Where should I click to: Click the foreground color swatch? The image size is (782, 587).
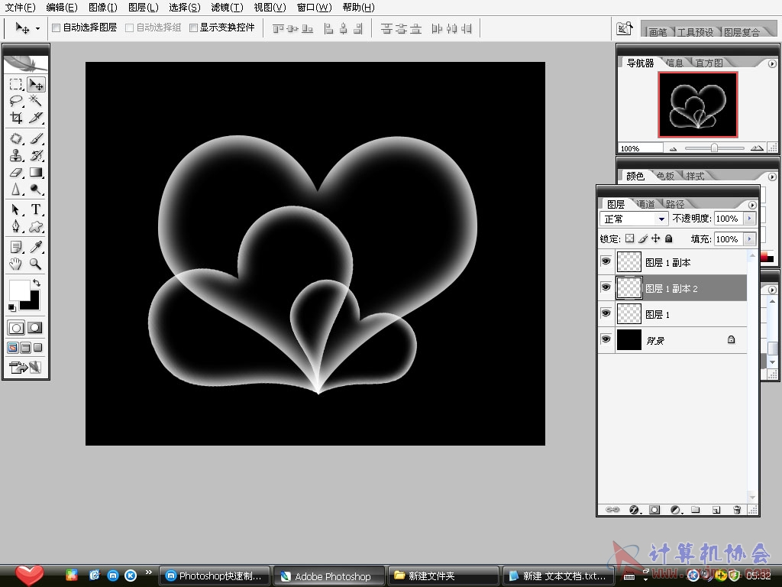click(18, 290)
